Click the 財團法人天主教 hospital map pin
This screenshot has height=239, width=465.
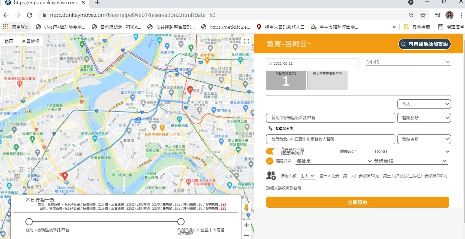click(x=189, y=182)
